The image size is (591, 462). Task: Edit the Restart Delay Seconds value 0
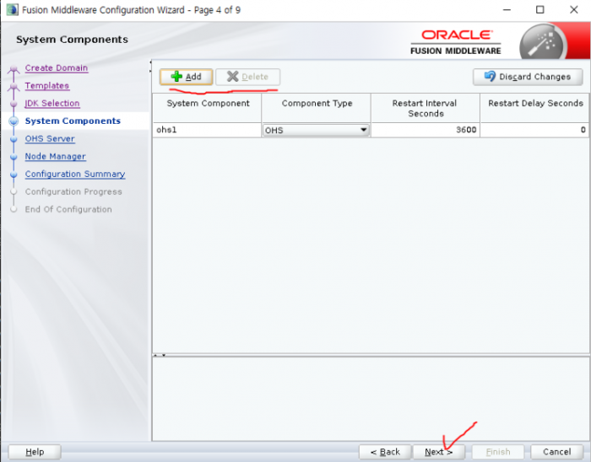tap(534, 130)
